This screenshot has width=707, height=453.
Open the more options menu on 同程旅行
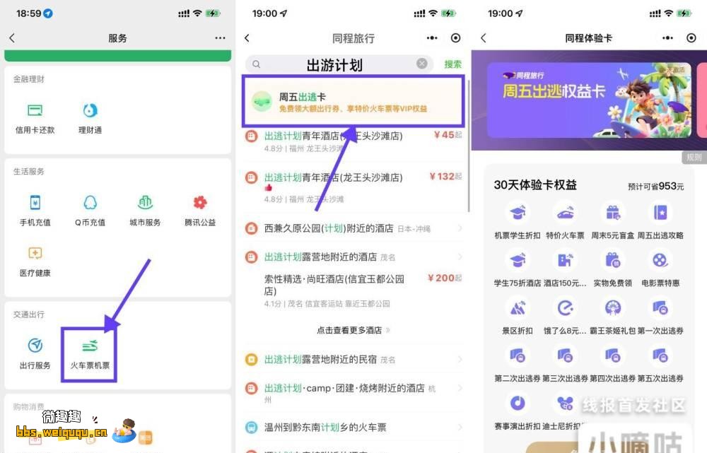click(x=432, y=38)
